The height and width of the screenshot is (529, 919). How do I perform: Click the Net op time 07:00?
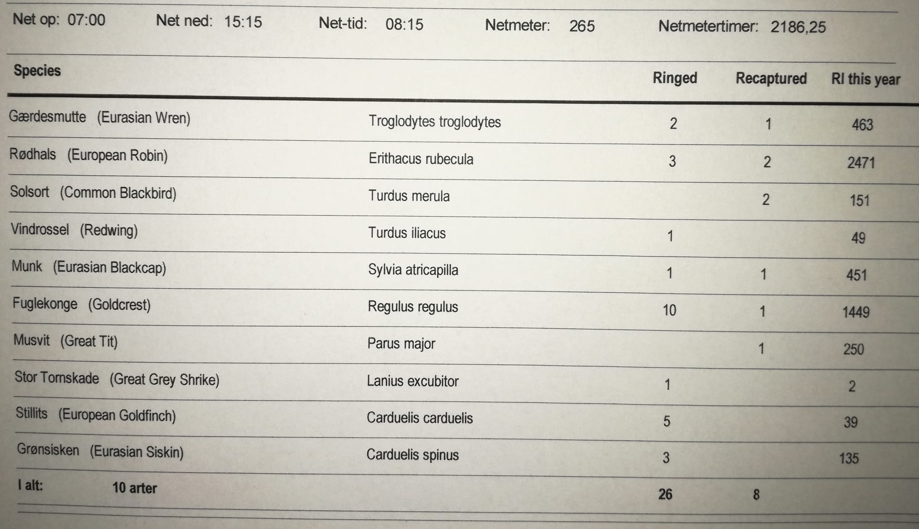tap(86, 20)
